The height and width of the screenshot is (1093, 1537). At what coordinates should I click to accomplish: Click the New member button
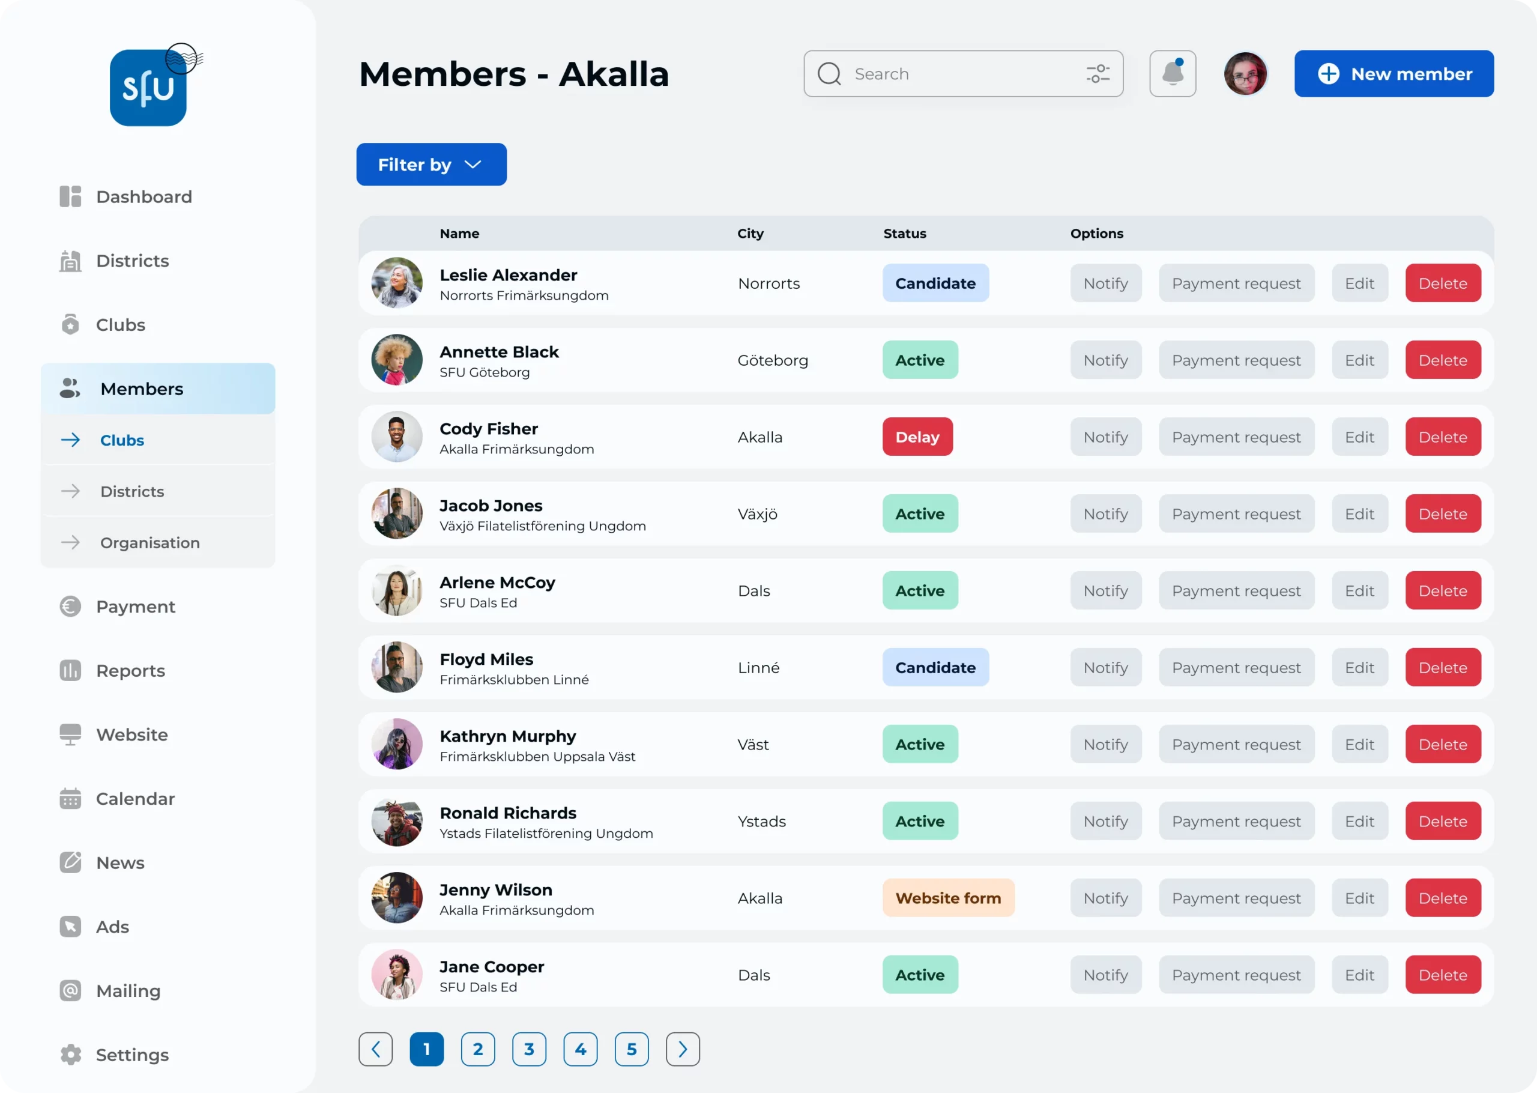coord(1394,73)
